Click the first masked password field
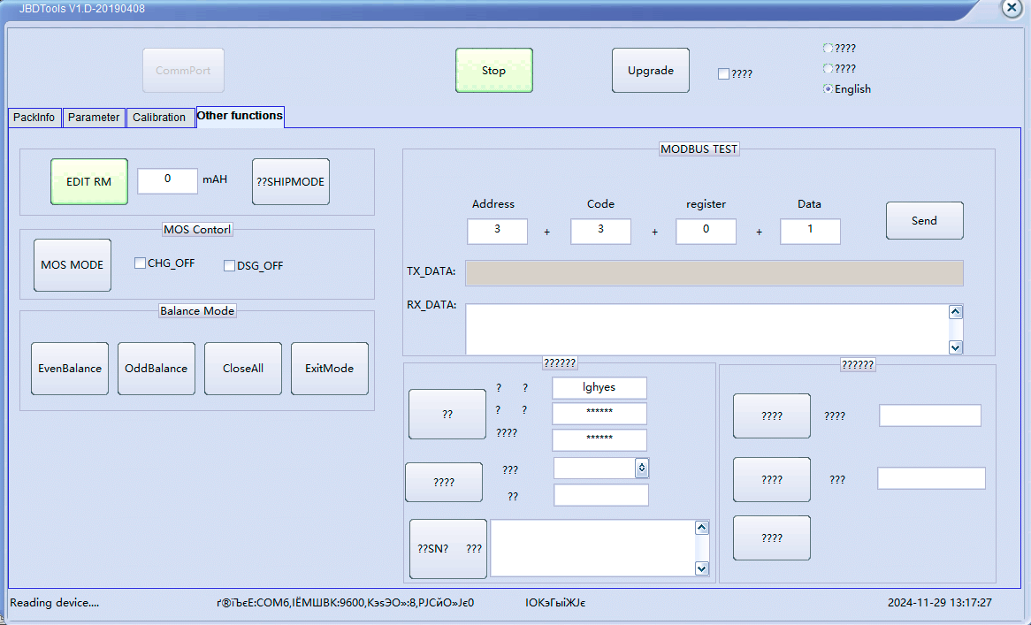Viewport: 1031px width, 625px height. tap(599, 414)
